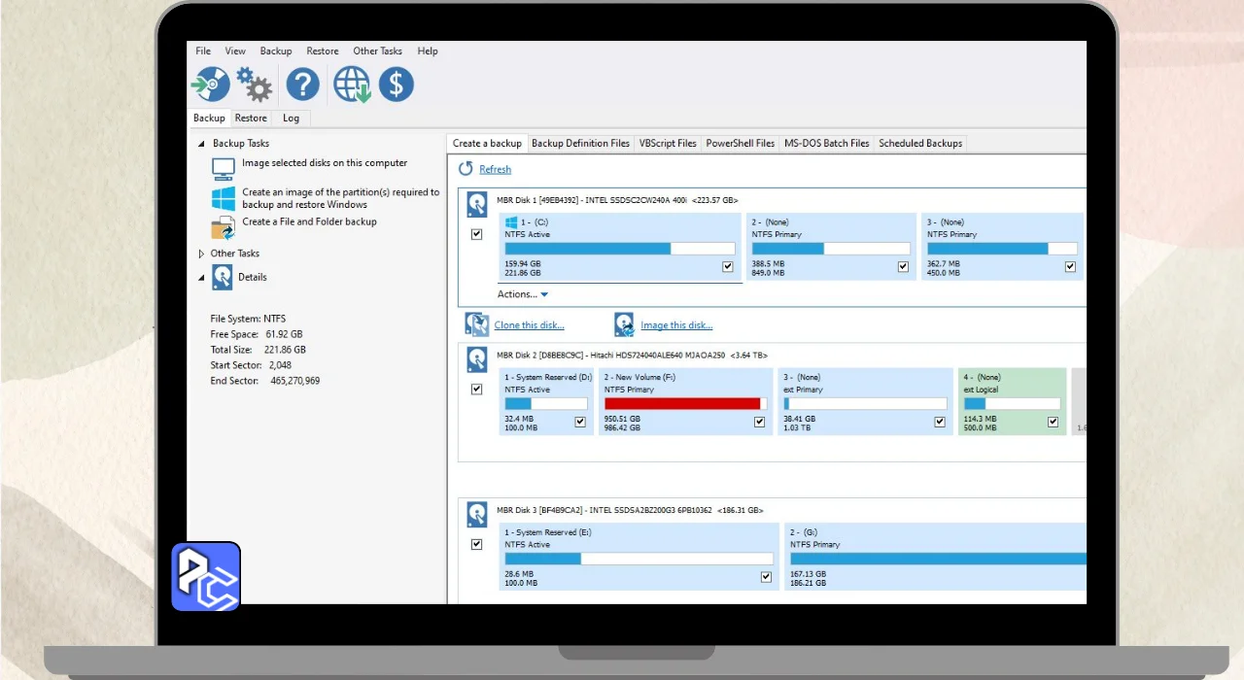Click the dollar sign purchase icon
The image size is (1244, 680).
coord(396,85)
